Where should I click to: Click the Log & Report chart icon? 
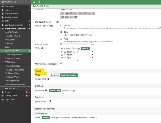pyautogui.click(x=3, y=100)
